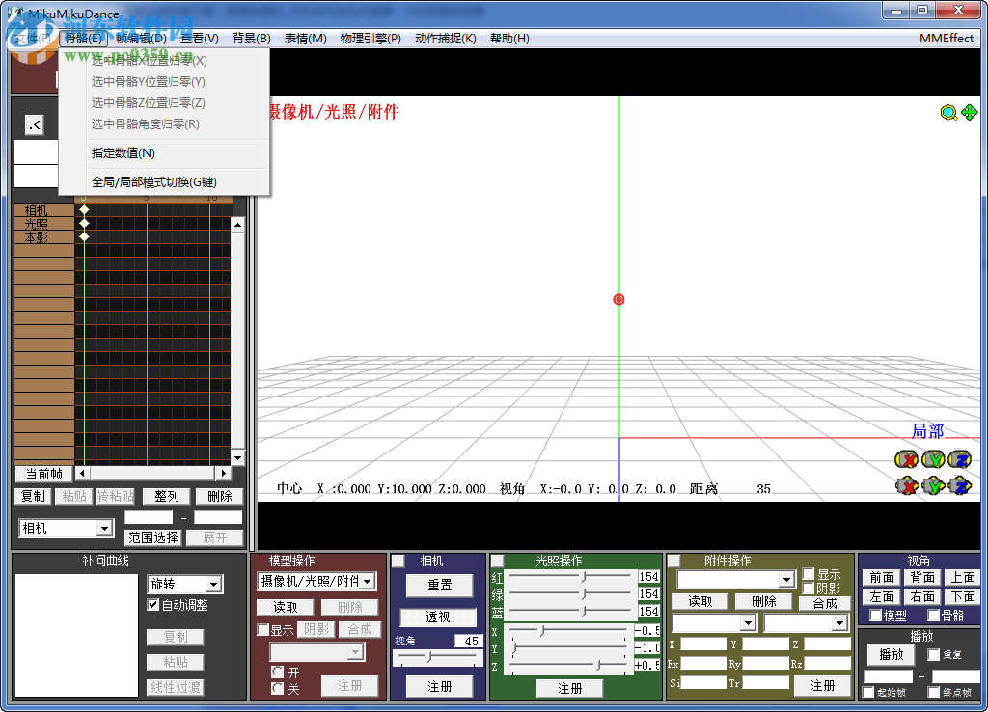Click the Z-axis move icon, bottom row
The image size is (988, 712).
(959, 485)
